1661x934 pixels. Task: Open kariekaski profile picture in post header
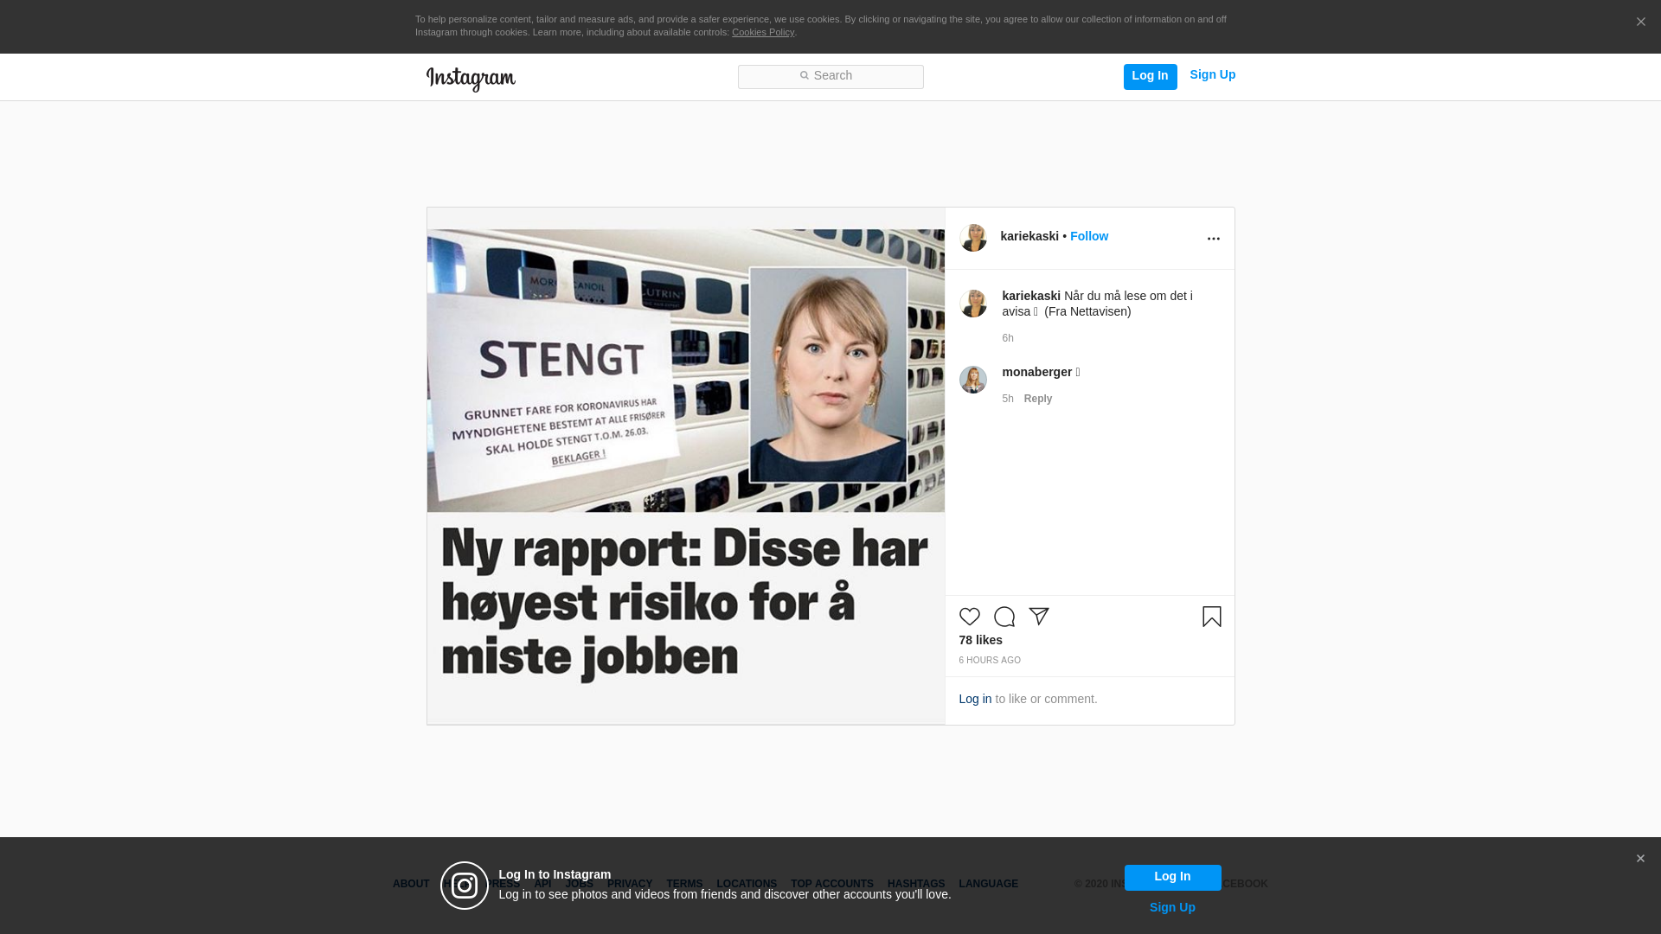point(972,238)
